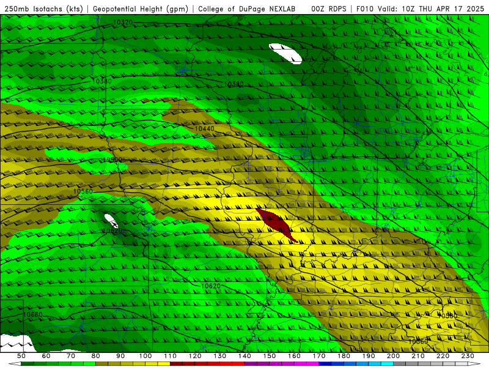
Task: Click the 'Geopotential Height (gpm)' header label
Action: coord(141,9)
